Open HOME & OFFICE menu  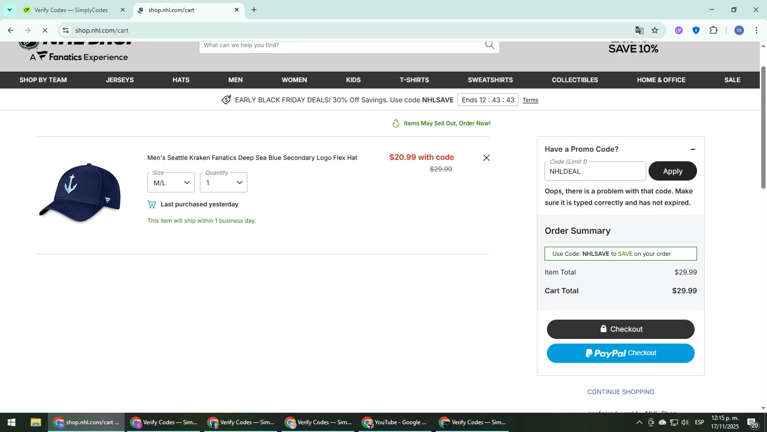pos(661,80)
